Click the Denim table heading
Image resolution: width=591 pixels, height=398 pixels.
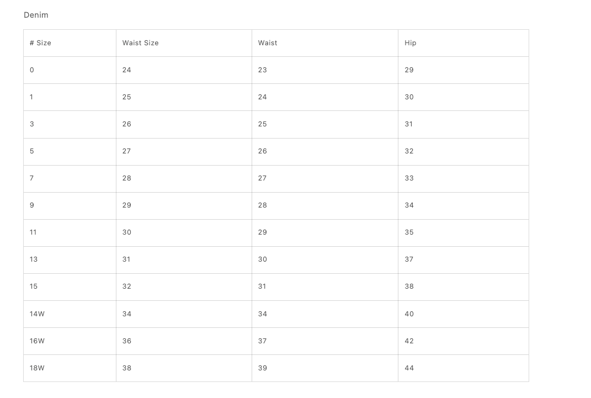point(36,15)
